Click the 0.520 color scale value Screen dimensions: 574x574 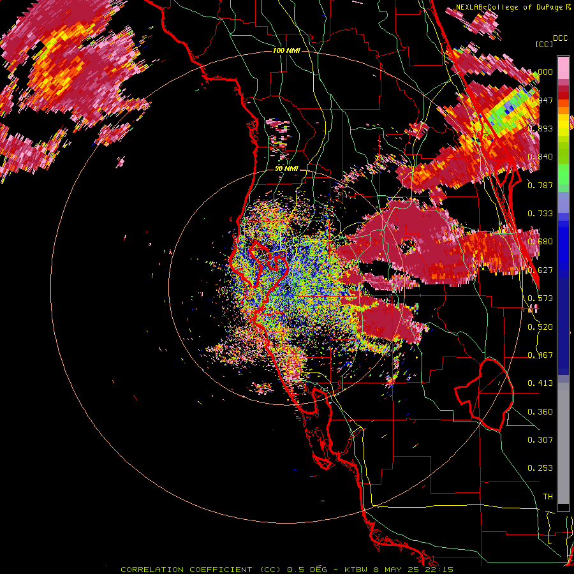coord(540,327)
